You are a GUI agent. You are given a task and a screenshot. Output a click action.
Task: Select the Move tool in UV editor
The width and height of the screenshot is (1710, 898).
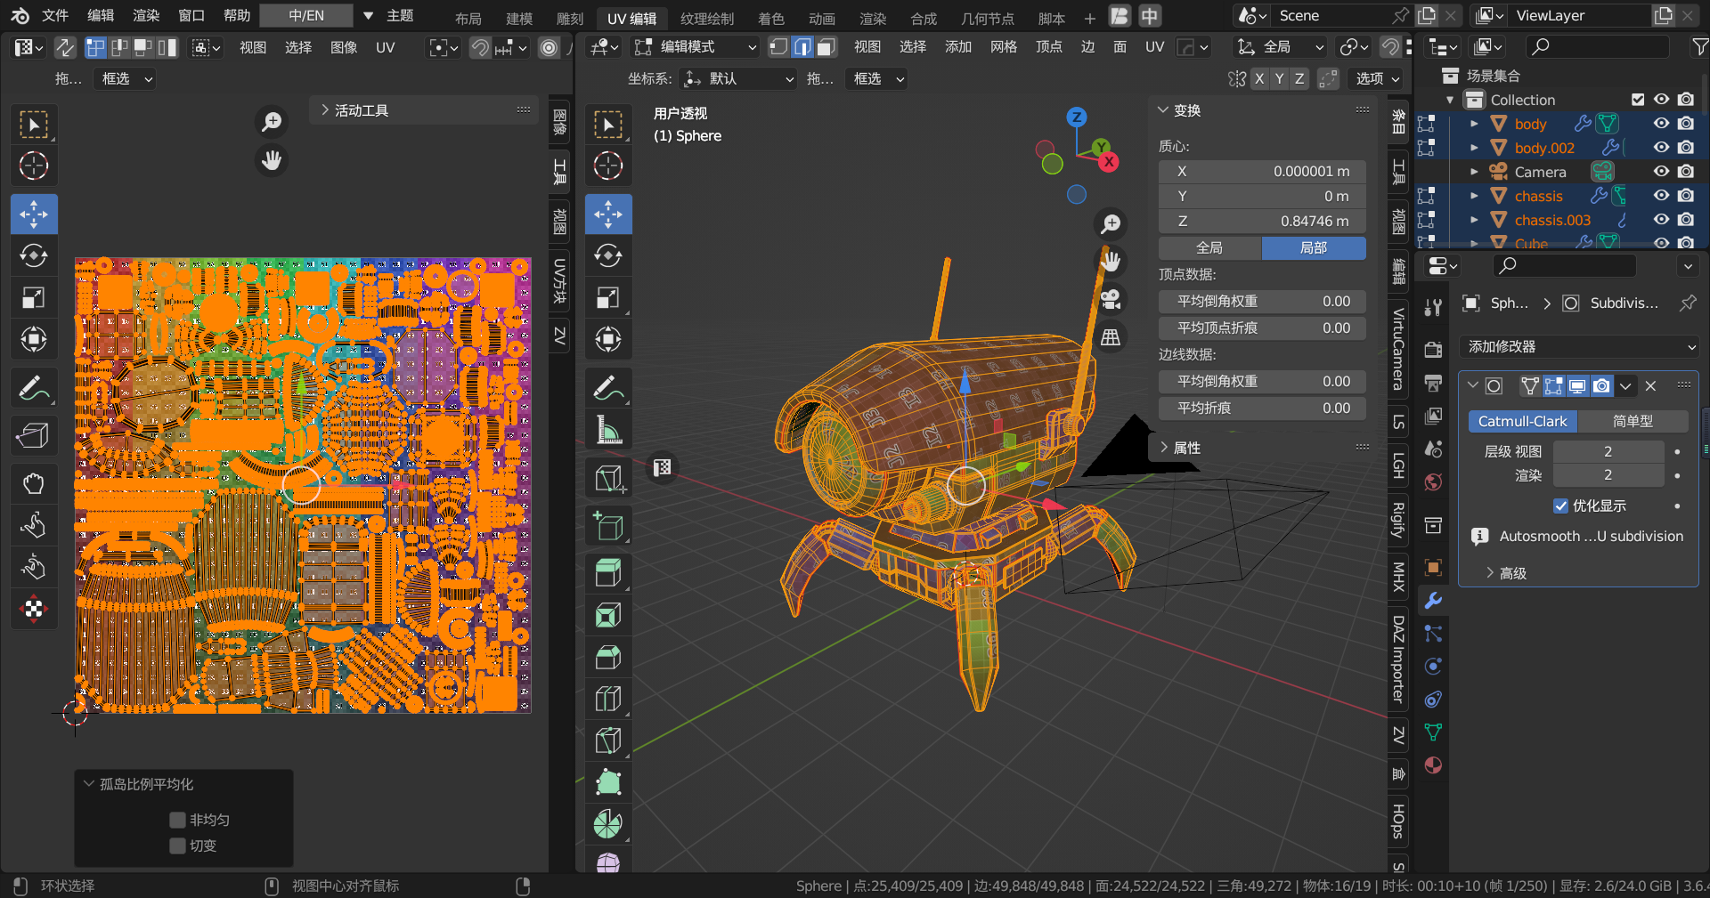pyautogui.click(x=34, y=214)
